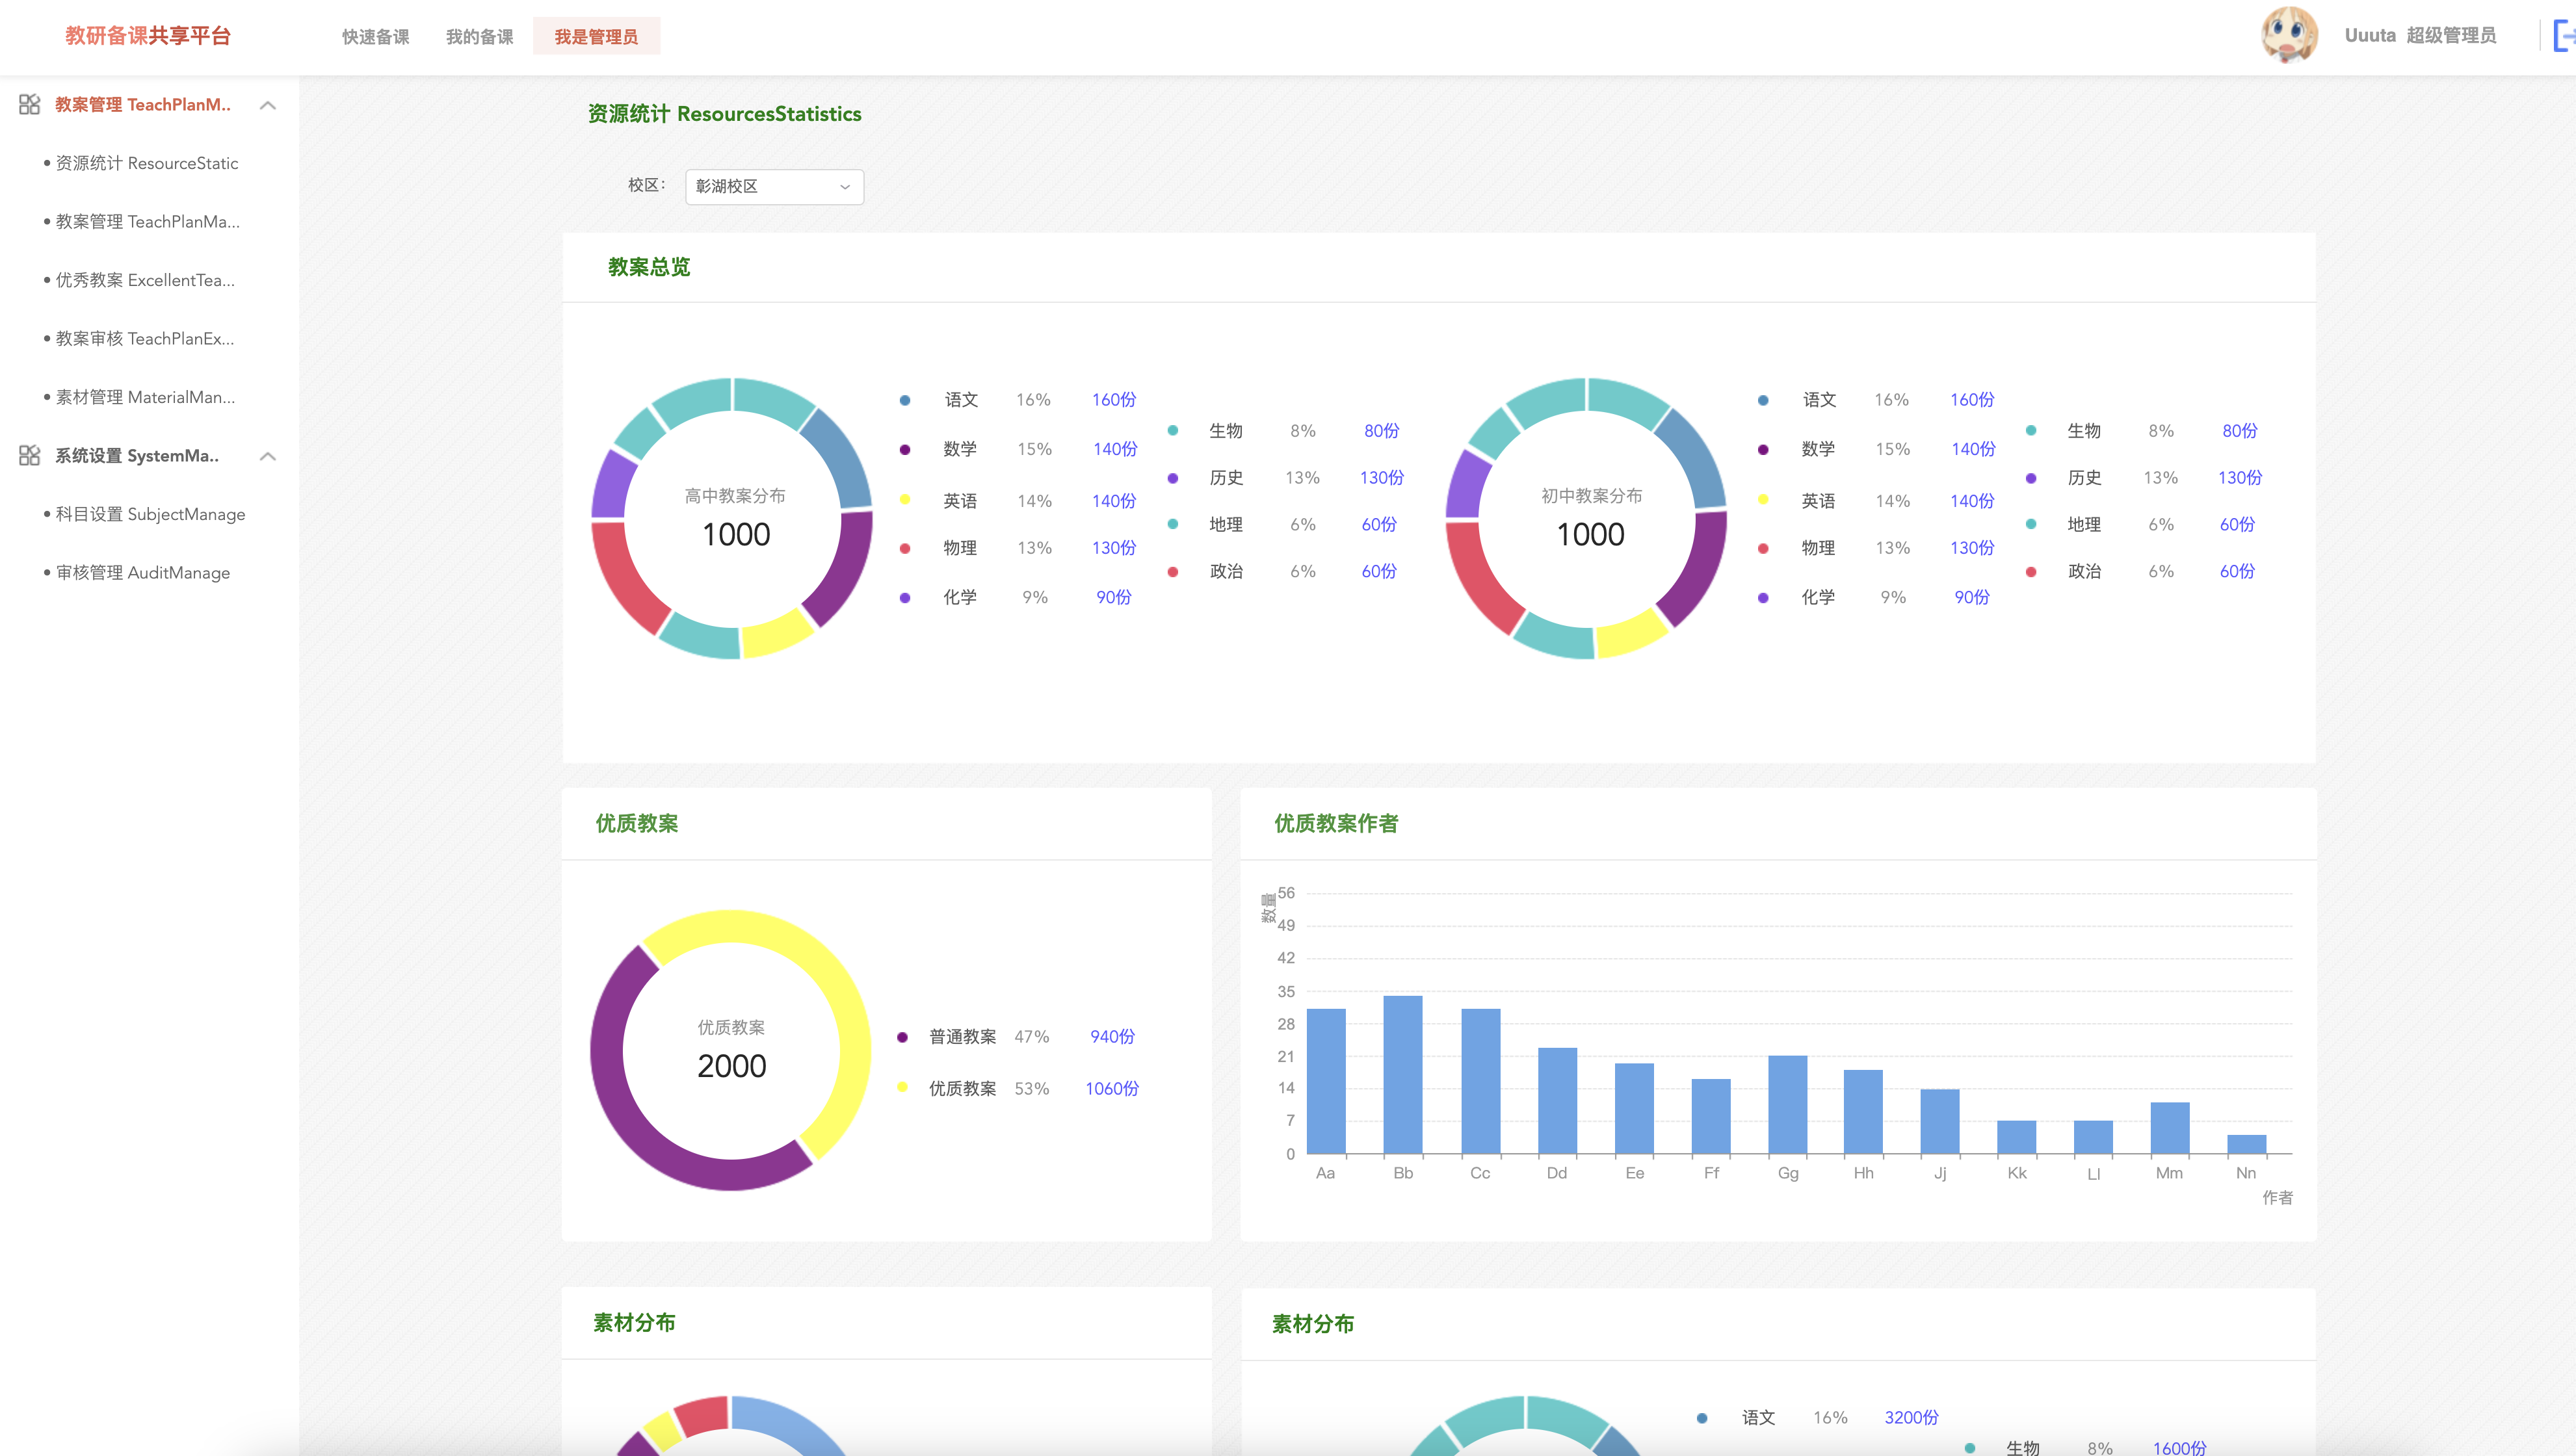Collapse the 系统设置 SystemMa.. section chevron
Screen dimensions: 2576x1456
tap(268, 456)
